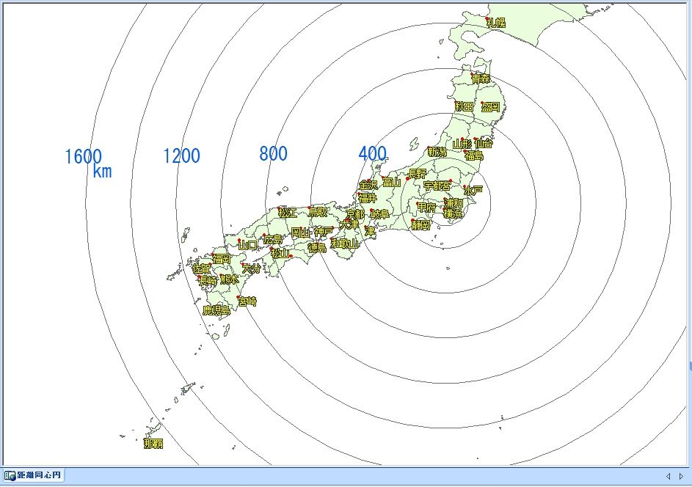This screenshot has height=487, width=692.
Task: Select the 盛岡 label
Action: click(490, 107)
